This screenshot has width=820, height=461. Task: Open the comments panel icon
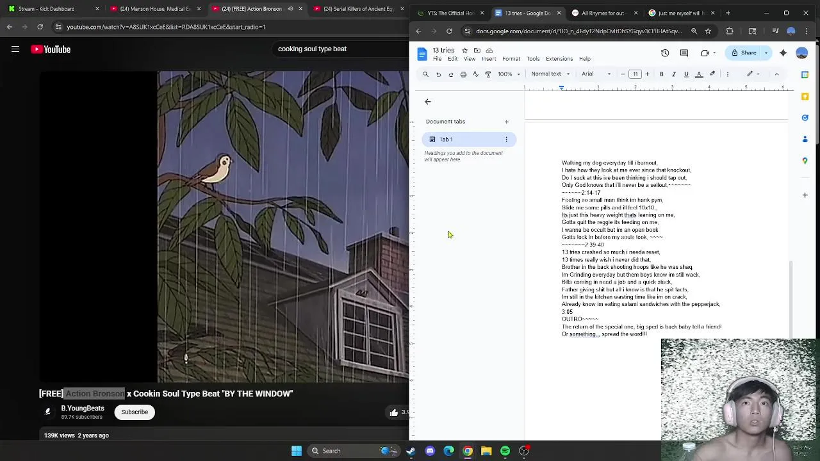[x=684, y=53]
